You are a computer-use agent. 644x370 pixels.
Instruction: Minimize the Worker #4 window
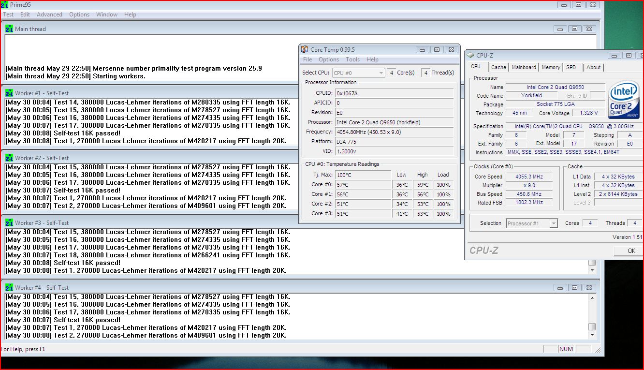click(x=560, y=287)
